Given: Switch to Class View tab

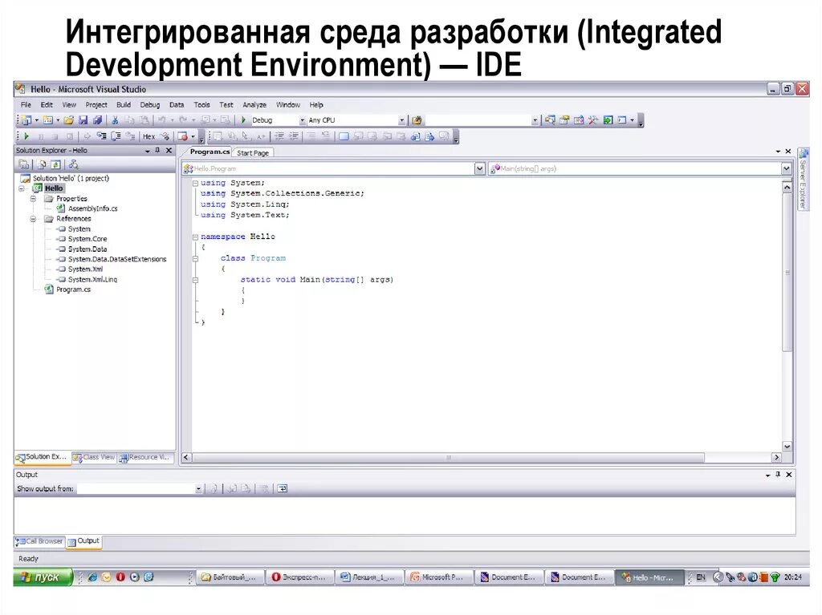Looking at the screenshot, I should tap(95, 457).
